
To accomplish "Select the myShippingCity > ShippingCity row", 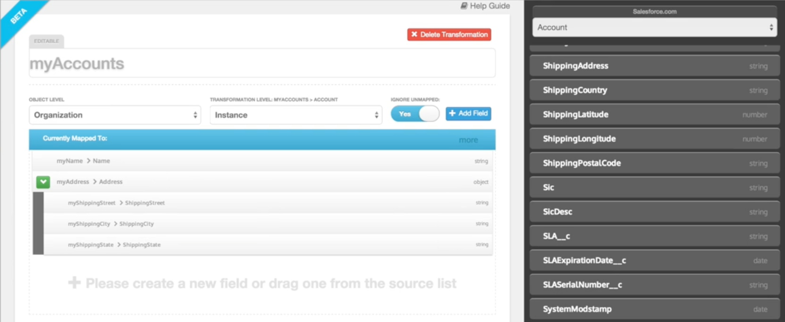I will (x=268, y=224).
